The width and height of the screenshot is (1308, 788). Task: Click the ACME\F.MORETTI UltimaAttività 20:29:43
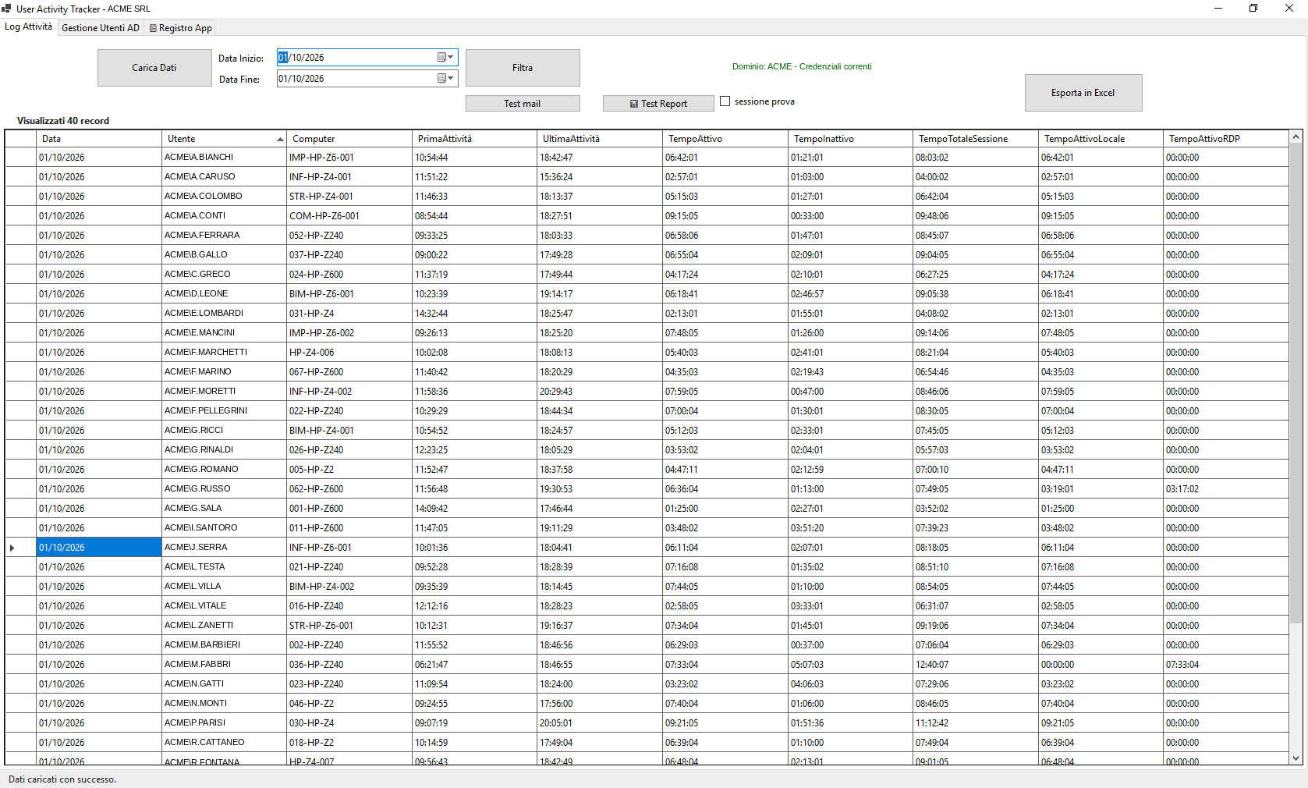pos(600,392)
